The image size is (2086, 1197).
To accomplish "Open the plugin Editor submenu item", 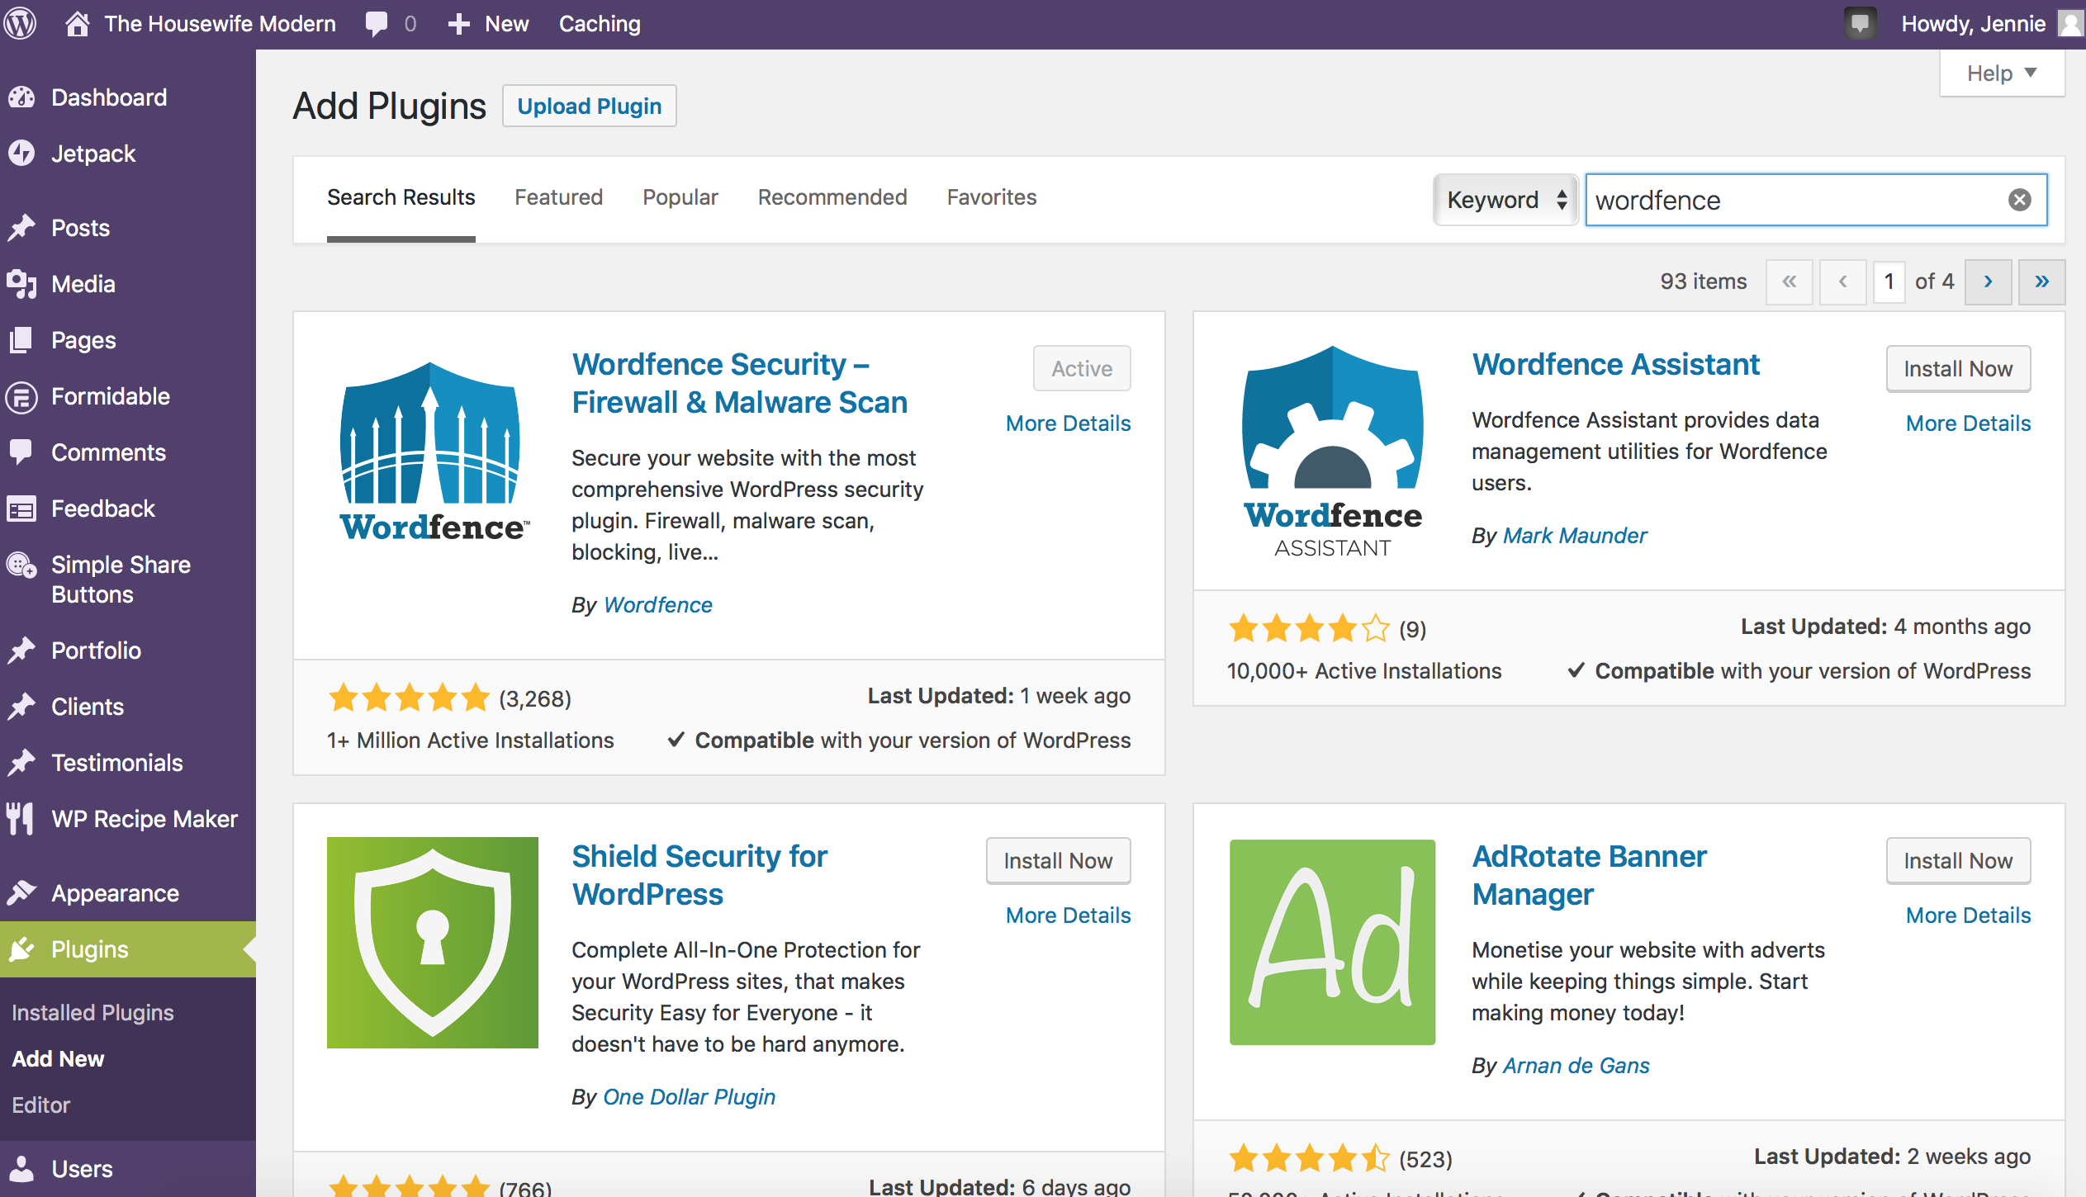I will (x=41, y=1105).
